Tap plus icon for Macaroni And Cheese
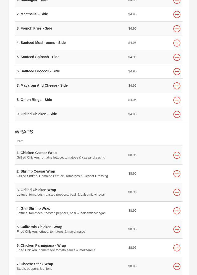 click(x=177, y=86)
